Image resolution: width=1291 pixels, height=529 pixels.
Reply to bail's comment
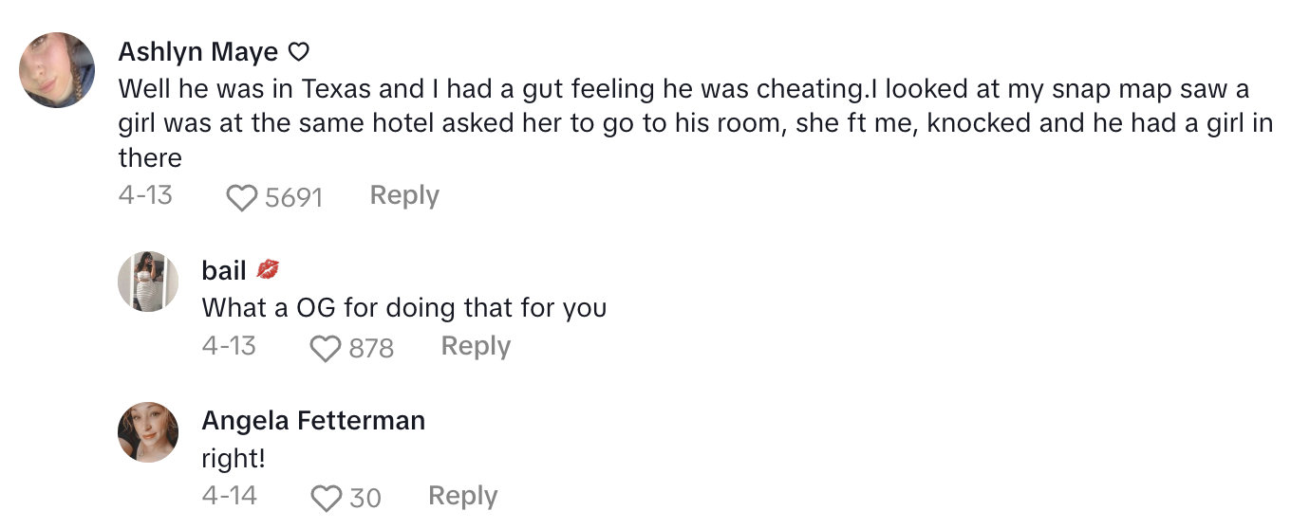476,346
